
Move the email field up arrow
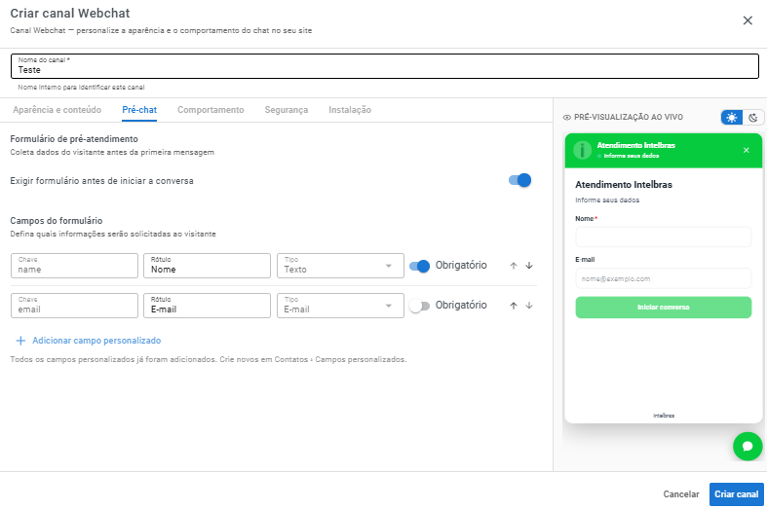pyautogui.click(x=514, y=306)
